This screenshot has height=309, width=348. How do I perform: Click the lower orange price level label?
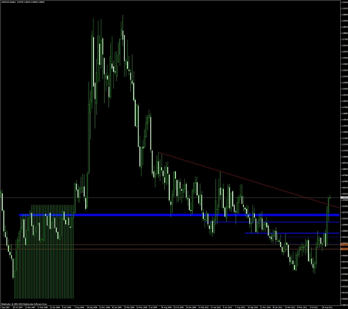click(x=344, y=249)
